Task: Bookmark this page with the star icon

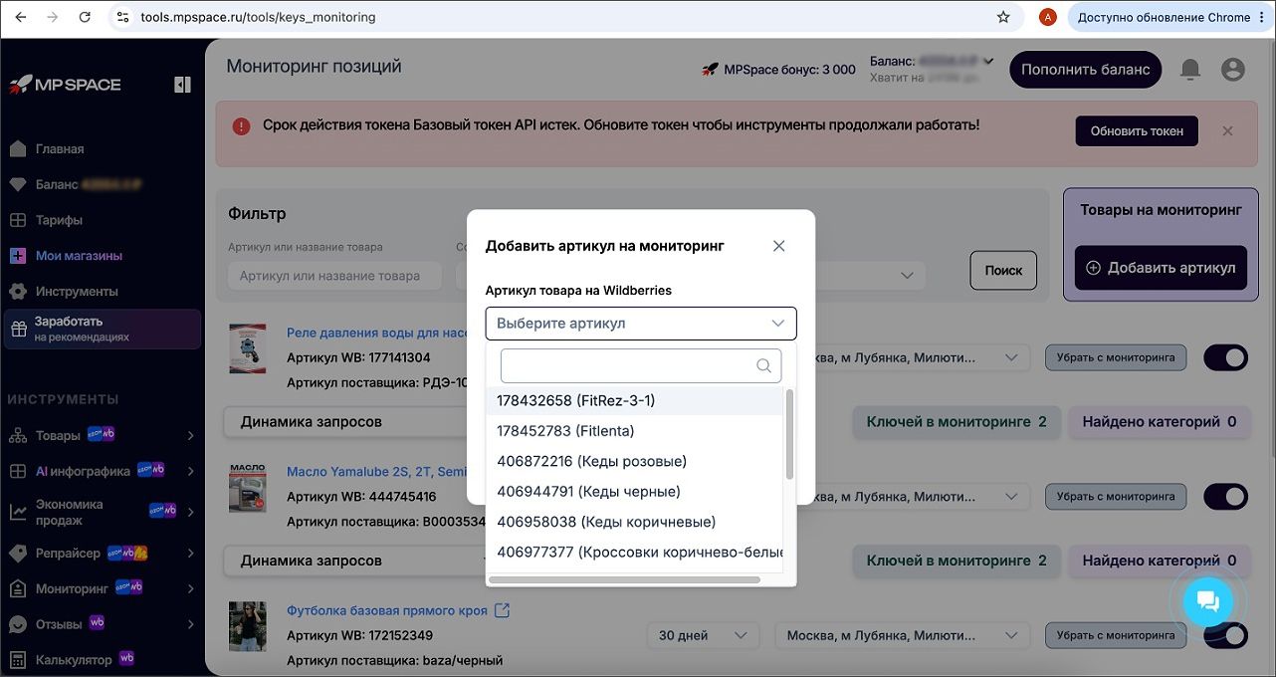Action: (1003, 17)
